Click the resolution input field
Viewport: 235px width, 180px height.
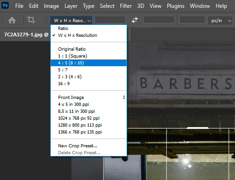[x=192, y=20]
